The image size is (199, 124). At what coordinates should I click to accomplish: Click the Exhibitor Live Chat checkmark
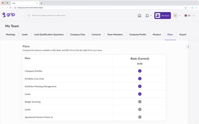click(x=140, y=79)
